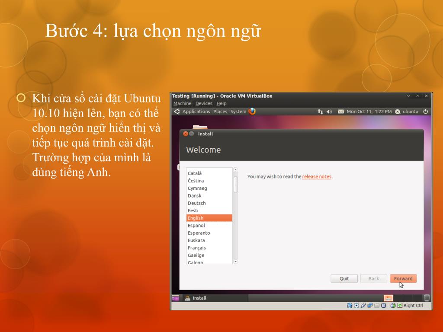
Task: Click the shared folders icon in status bar
Action: 377,306
